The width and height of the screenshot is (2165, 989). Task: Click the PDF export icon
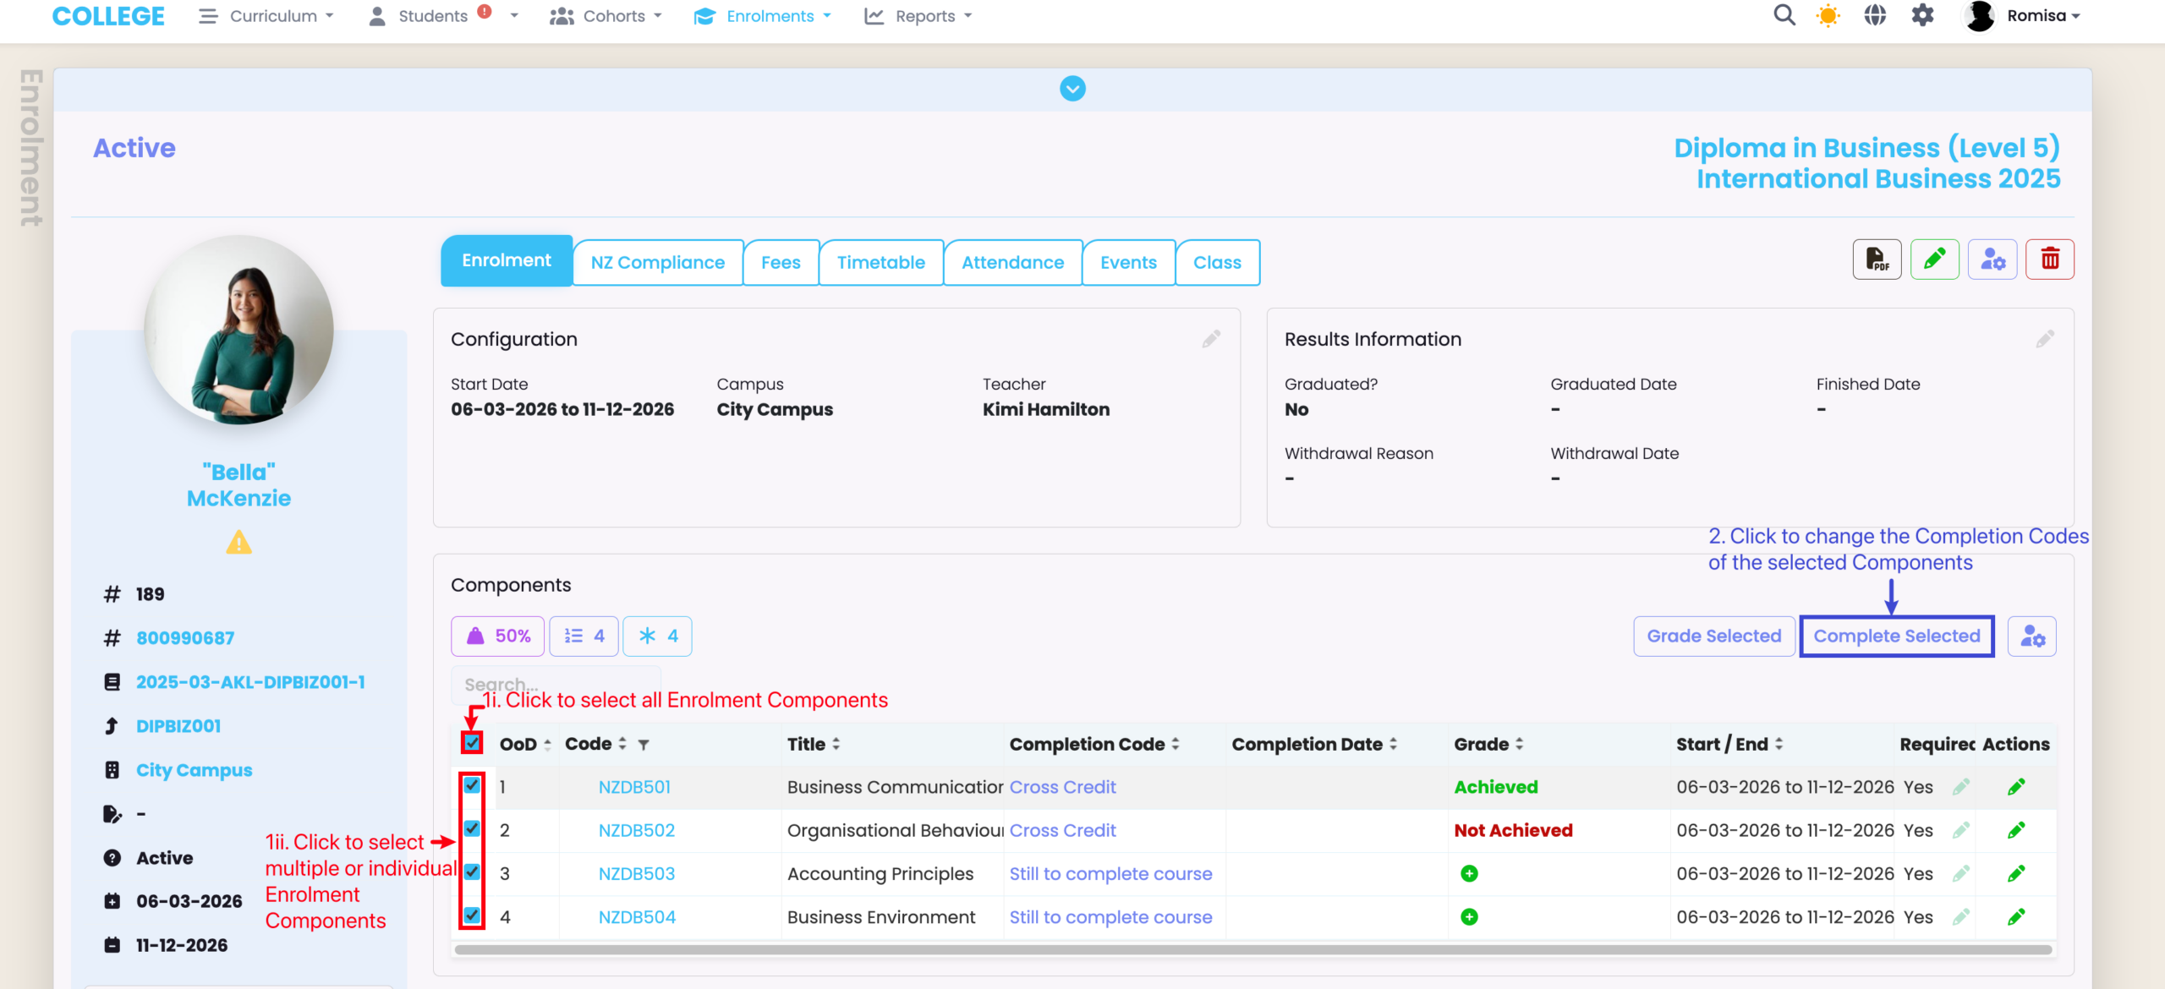(x=1877, y=260)
